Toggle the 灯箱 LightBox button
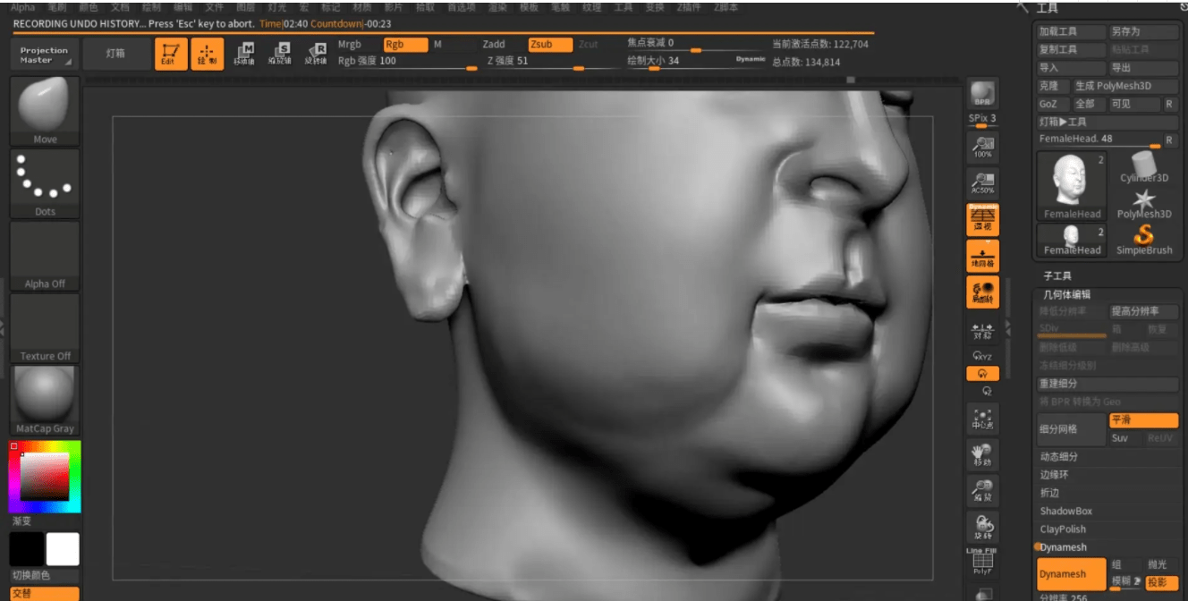This screenshot has height=601, width=1188. (116, 53)
